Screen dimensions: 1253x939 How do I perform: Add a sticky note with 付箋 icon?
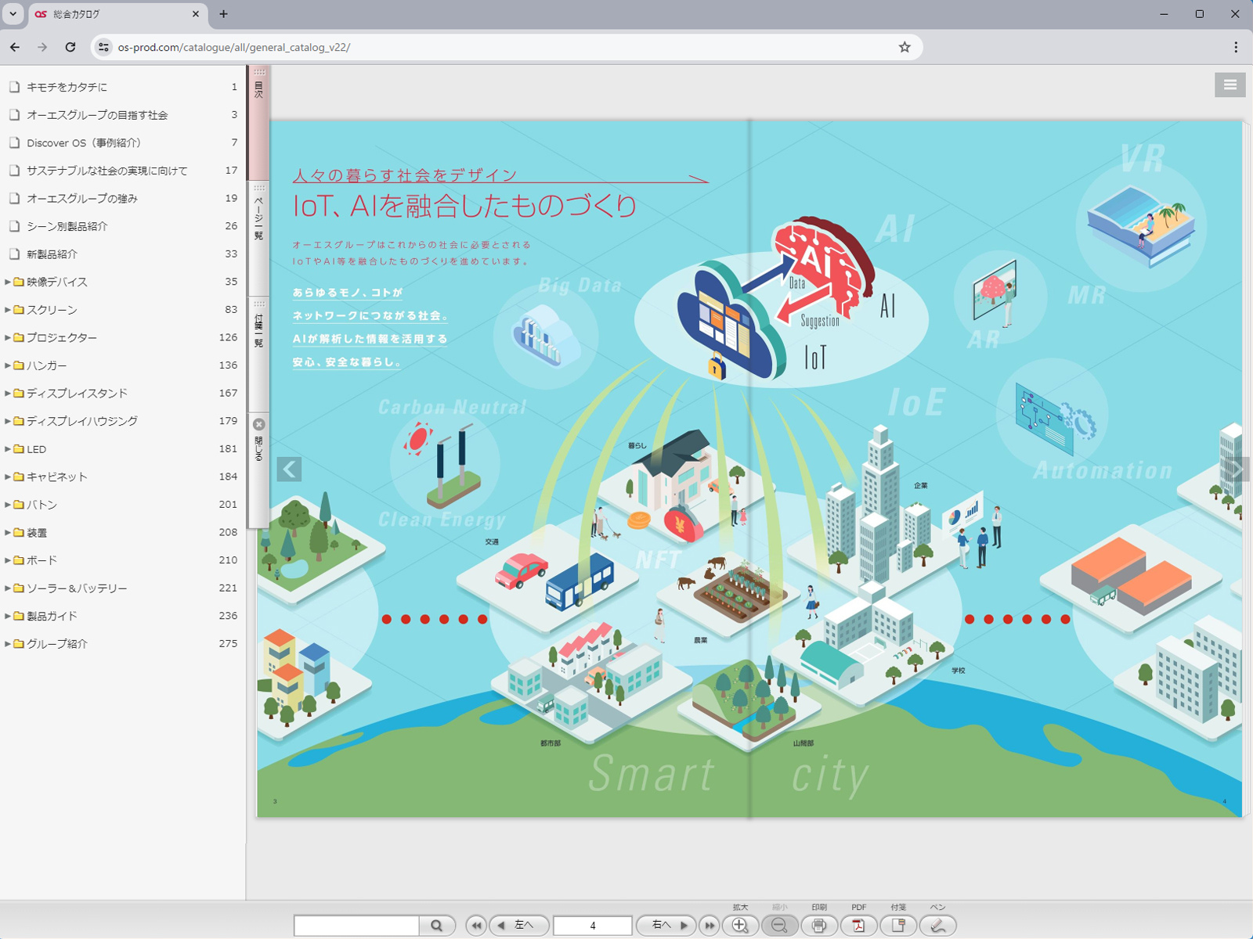pos(898,926)
